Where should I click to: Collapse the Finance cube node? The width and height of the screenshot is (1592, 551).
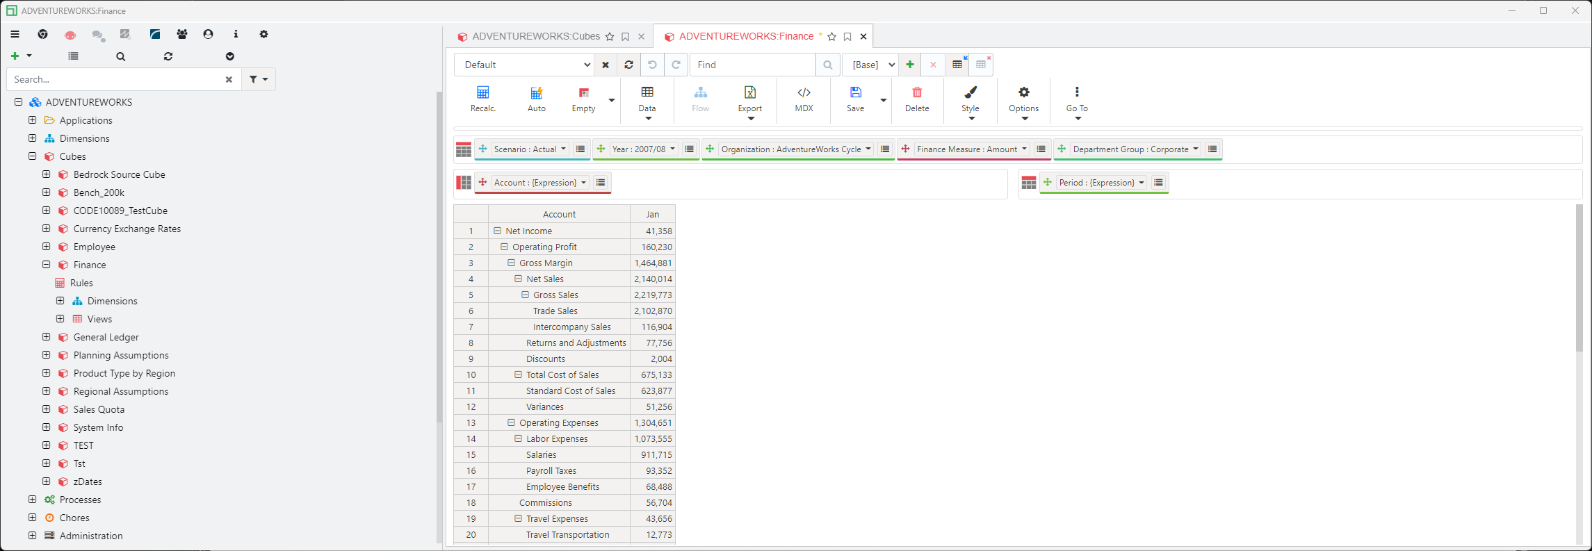[46, 265]
